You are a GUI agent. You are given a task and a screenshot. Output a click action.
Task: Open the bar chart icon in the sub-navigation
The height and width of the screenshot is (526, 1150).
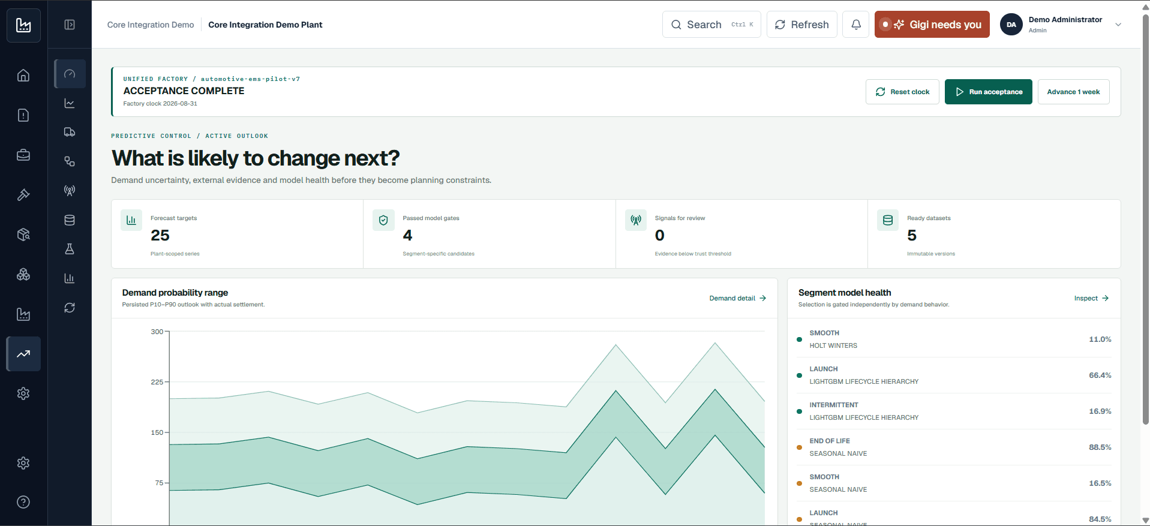70,278
